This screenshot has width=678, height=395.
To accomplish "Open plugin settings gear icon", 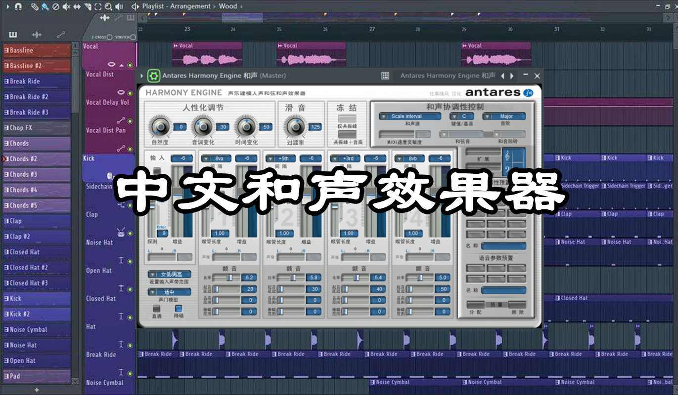I will pyautogui.click(x=154, y=76).
